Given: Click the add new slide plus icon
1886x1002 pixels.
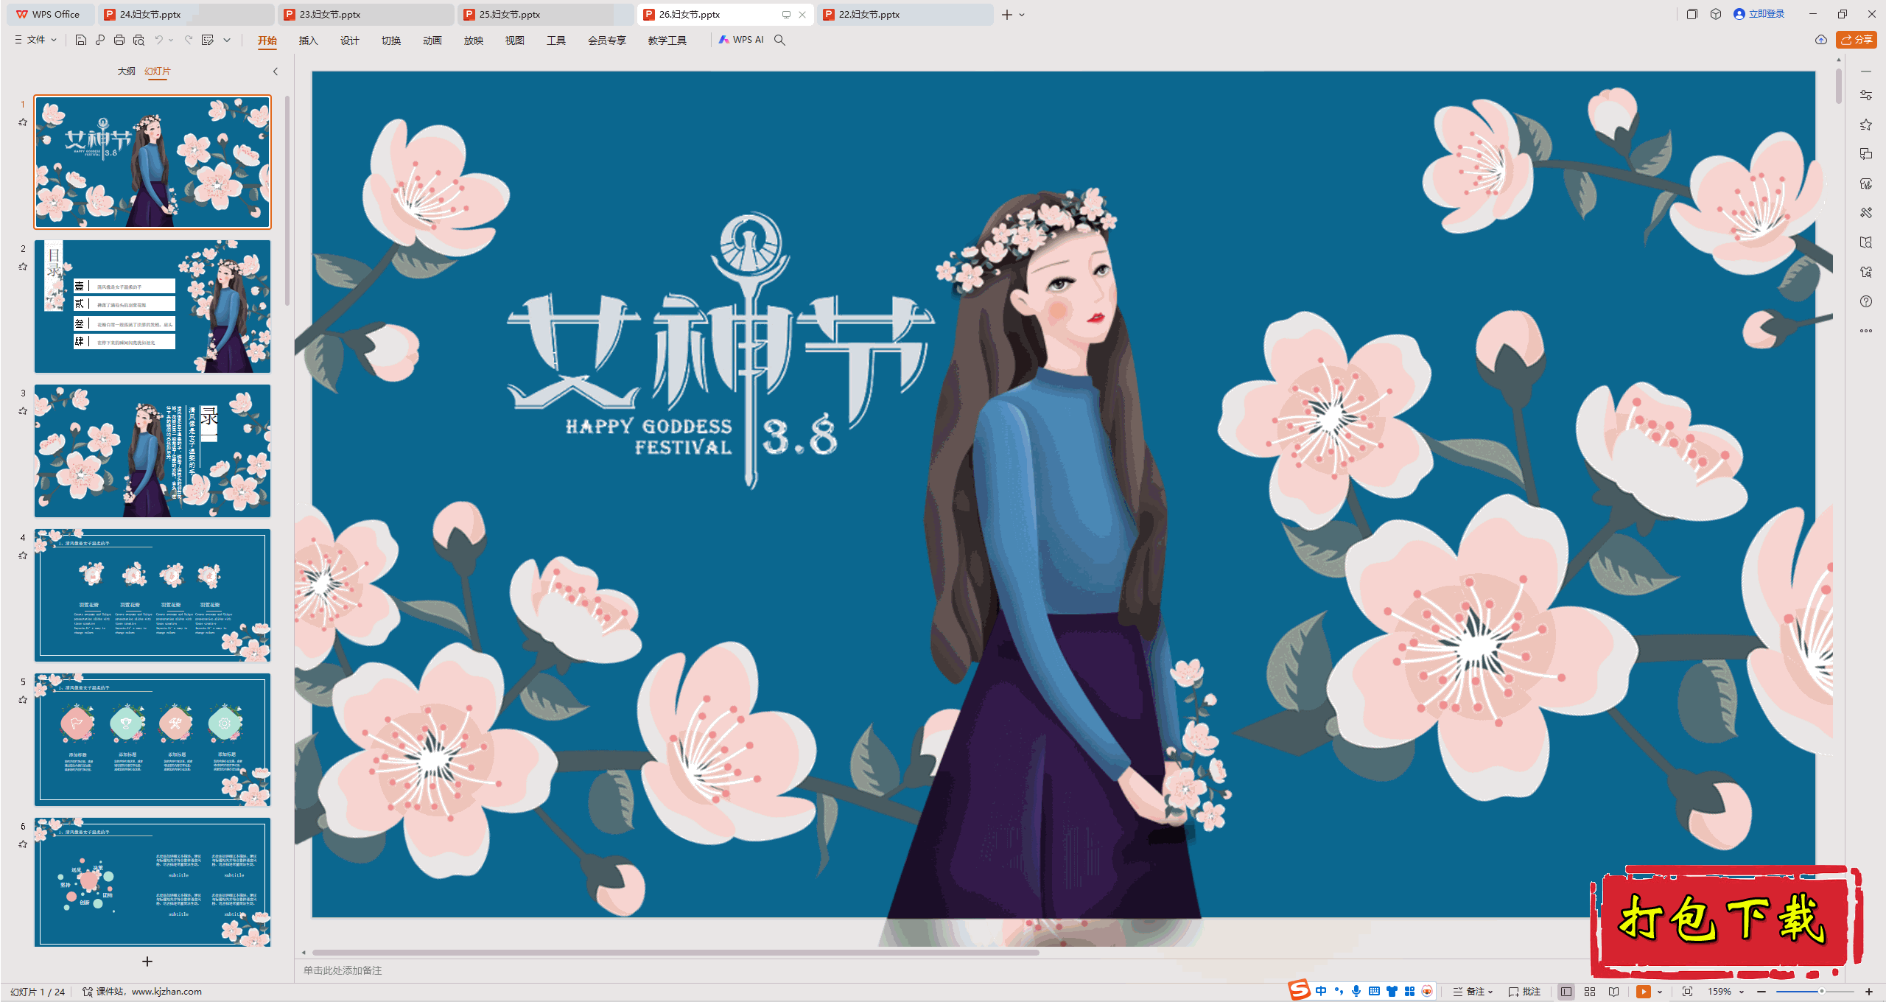Looking at the screenshot, I should click(147, 961).
